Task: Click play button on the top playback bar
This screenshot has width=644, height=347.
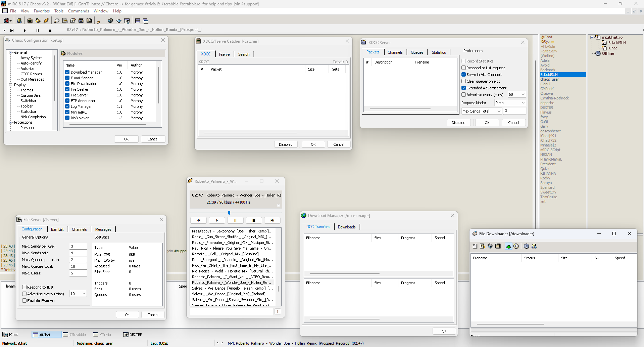Action: [x=25, y=30]
